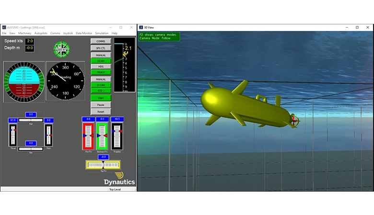Open the Simulation menu
The image size is (374, 215).
click(102, 33)
